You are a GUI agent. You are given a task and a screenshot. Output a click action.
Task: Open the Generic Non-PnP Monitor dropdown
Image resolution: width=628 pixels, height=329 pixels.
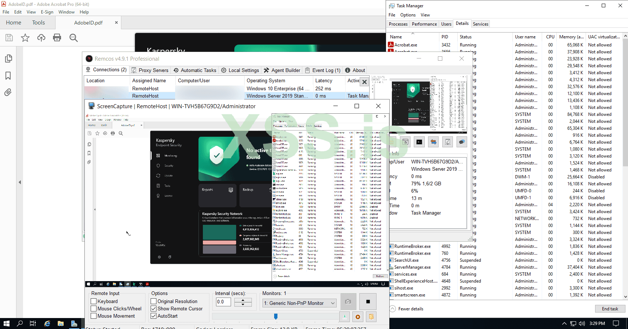(x=299, y=303)
